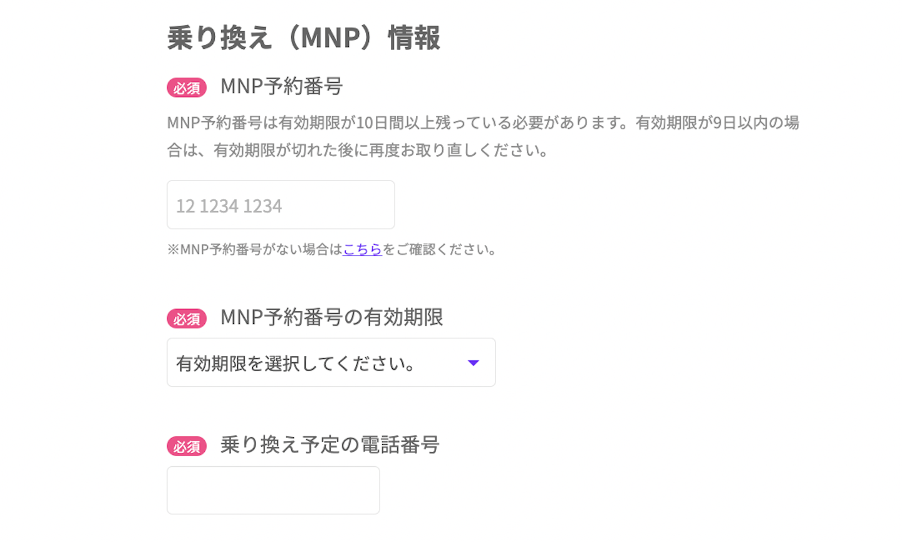The width and height of the screenshot is (902, 542).
Task: Open the link for users without MNP予約番号
Action: [362, 249]
